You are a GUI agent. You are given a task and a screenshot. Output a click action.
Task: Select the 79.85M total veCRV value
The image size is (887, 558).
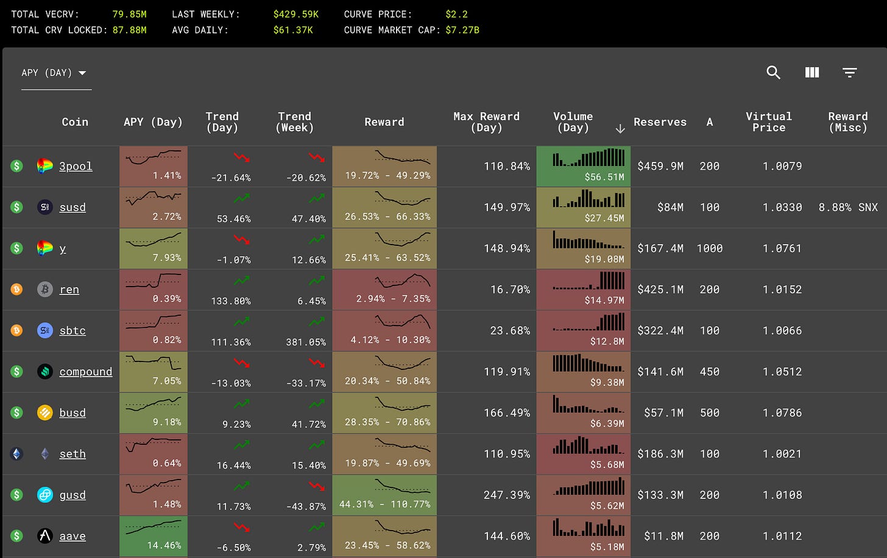[x=129, y=13]
